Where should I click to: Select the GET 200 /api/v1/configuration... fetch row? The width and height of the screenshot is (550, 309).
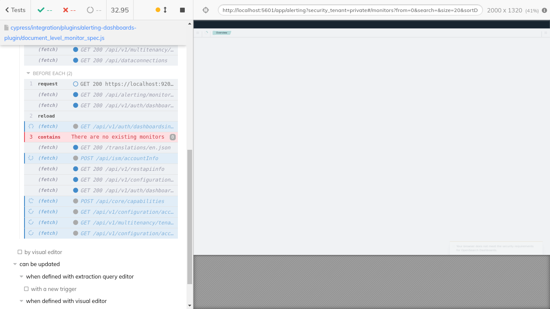[x=101, y=180]
